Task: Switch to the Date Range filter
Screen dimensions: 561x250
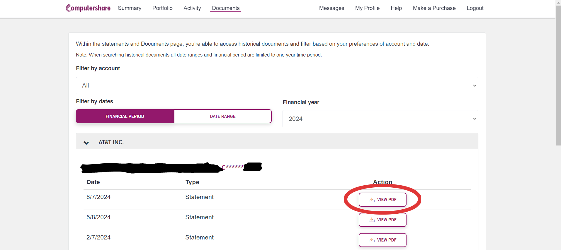Action: click(223, 116)
